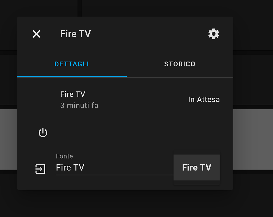Open entity settings via the gear icon
Image resolution: width=273 pixels, height=217 pixels.
click(x=213, y=34)
